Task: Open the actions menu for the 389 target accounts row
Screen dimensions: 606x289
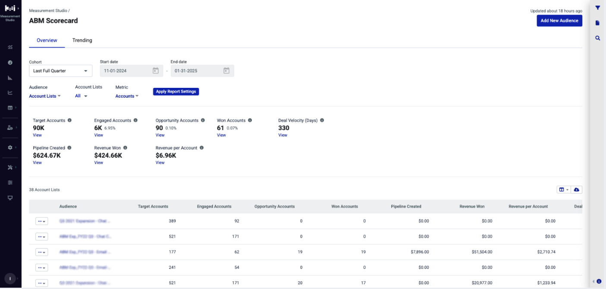Action: (41, 221)
